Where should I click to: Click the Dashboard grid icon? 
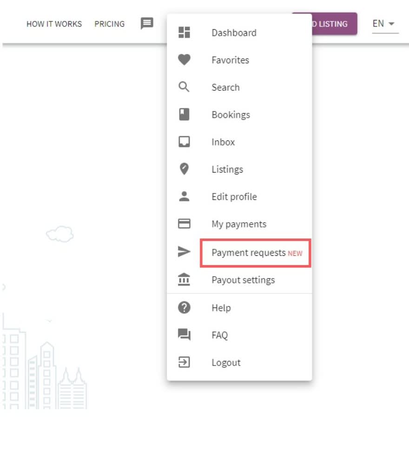184,33
